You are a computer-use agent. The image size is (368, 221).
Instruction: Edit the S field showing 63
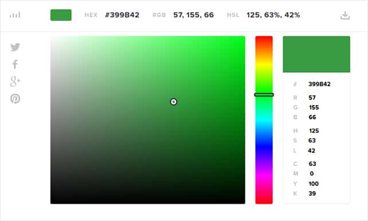pyautogui.click(x=312, y=141)
